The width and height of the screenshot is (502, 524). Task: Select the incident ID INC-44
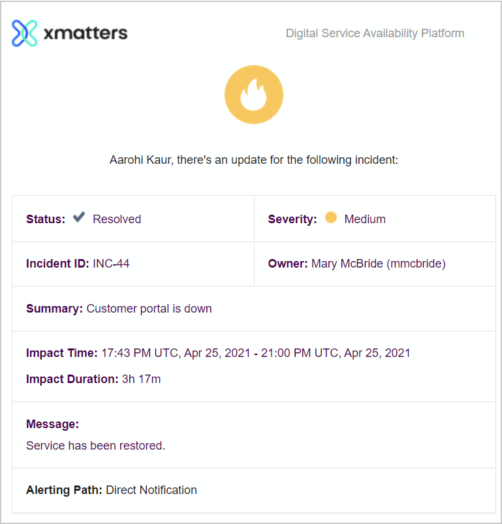[x=111, y=264]
